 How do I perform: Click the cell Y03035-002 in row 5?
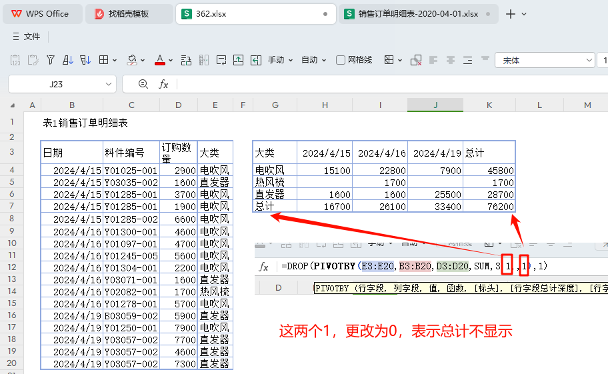[x=131, y=182]
